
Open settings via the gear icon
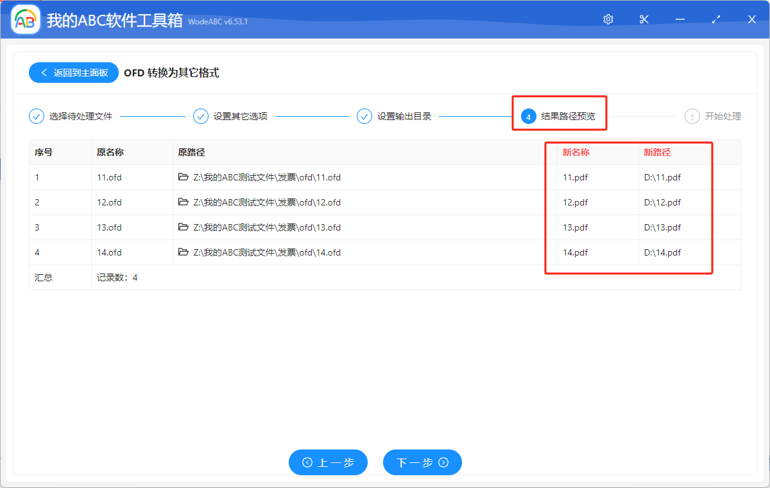coord(608,19)
